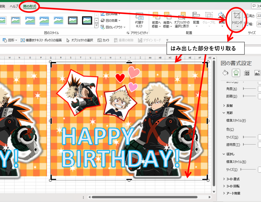This screenshot has height=202, width=261.
Task: Click the horizontal scrollbar left arrow
Action: coord(89,197)
